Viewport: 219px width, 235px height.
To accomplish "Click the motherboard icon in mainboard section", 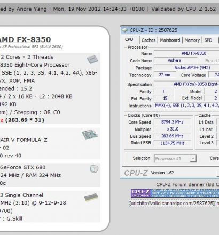I will 90,134.
